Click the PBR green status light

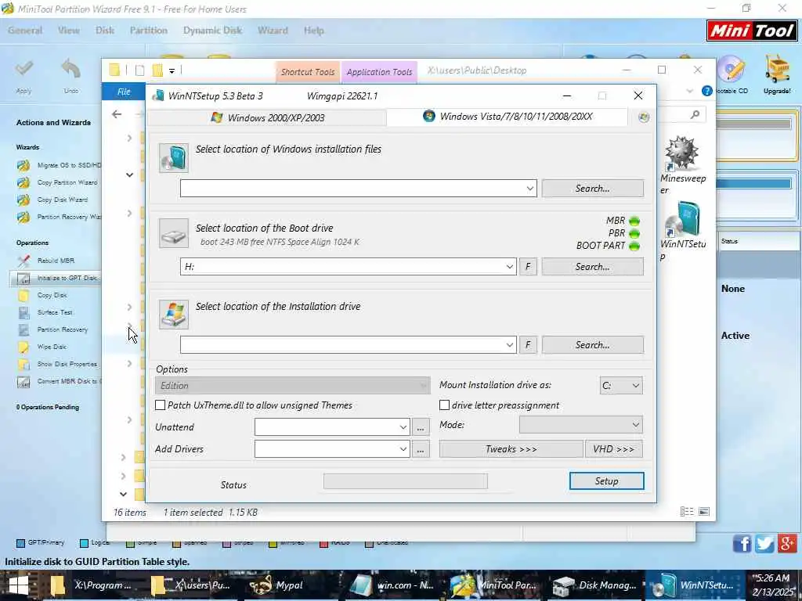click(634, 233)
